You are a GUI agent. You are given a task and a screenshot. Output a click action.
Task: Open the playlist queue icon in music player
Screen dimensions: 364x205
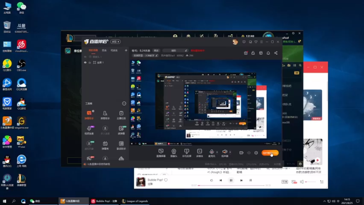pyautogui.click(x=322, y=182)
